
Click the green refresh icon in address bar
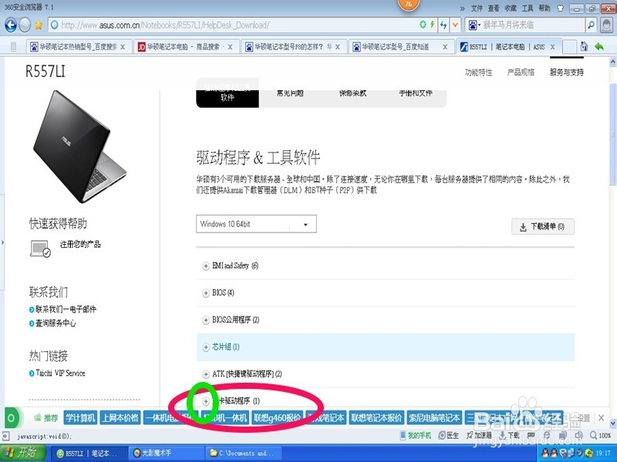[x=423, y=25]
